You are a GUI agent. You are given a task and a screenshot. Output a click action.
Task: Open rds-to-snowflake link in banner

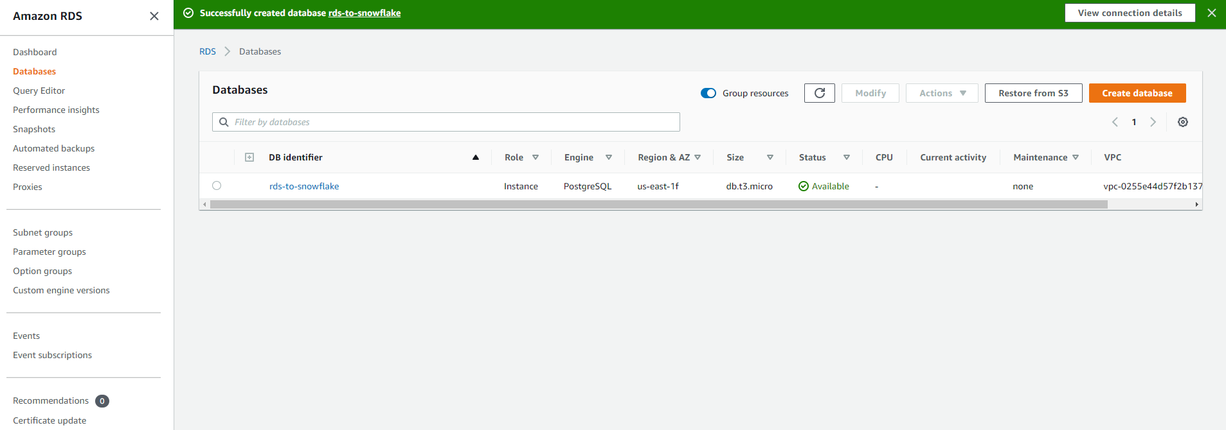pyautogui.click(x=365, y=13)
